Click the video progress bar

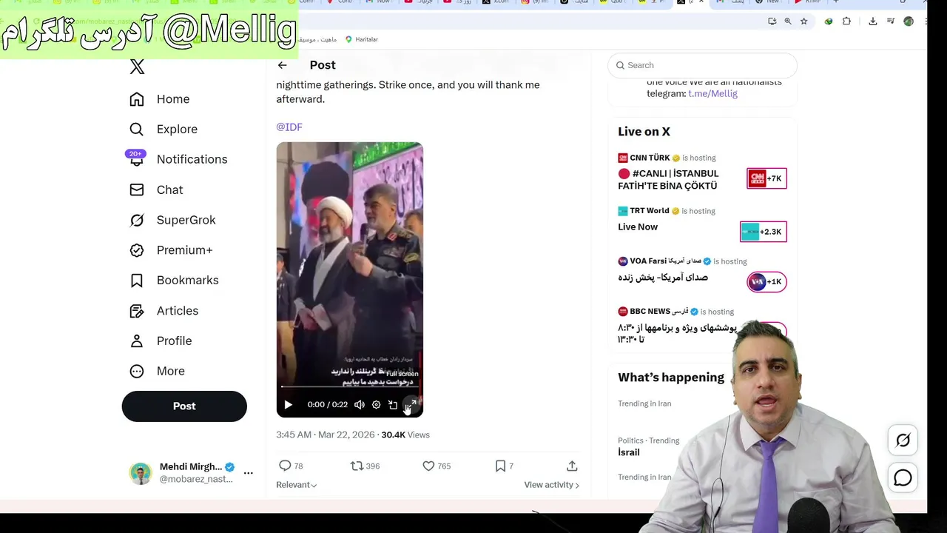pyautogui.click(x=349, y=387)
